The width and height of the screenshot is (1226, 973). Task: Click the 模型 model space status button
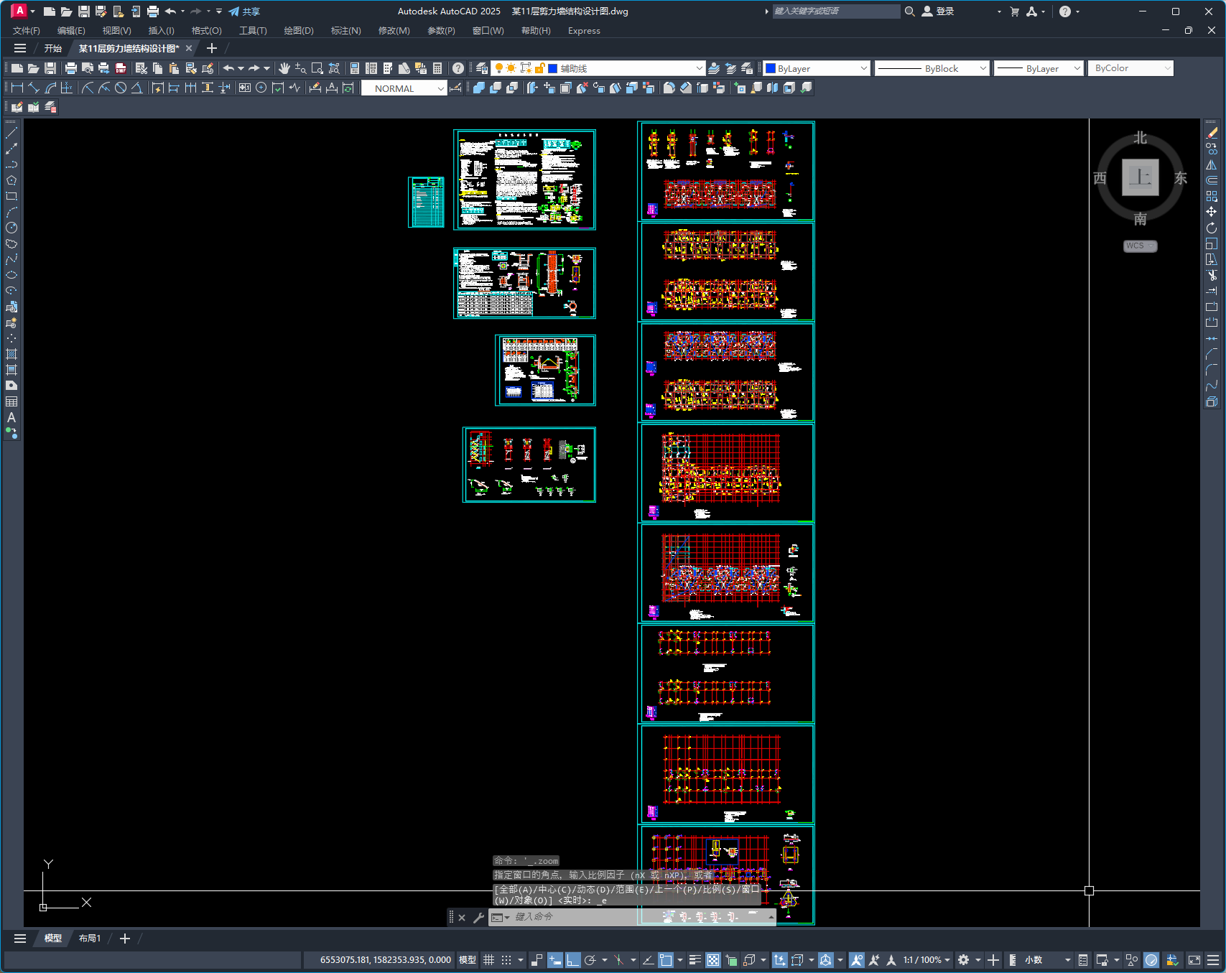pyautogui.click(x=468, y=960)
